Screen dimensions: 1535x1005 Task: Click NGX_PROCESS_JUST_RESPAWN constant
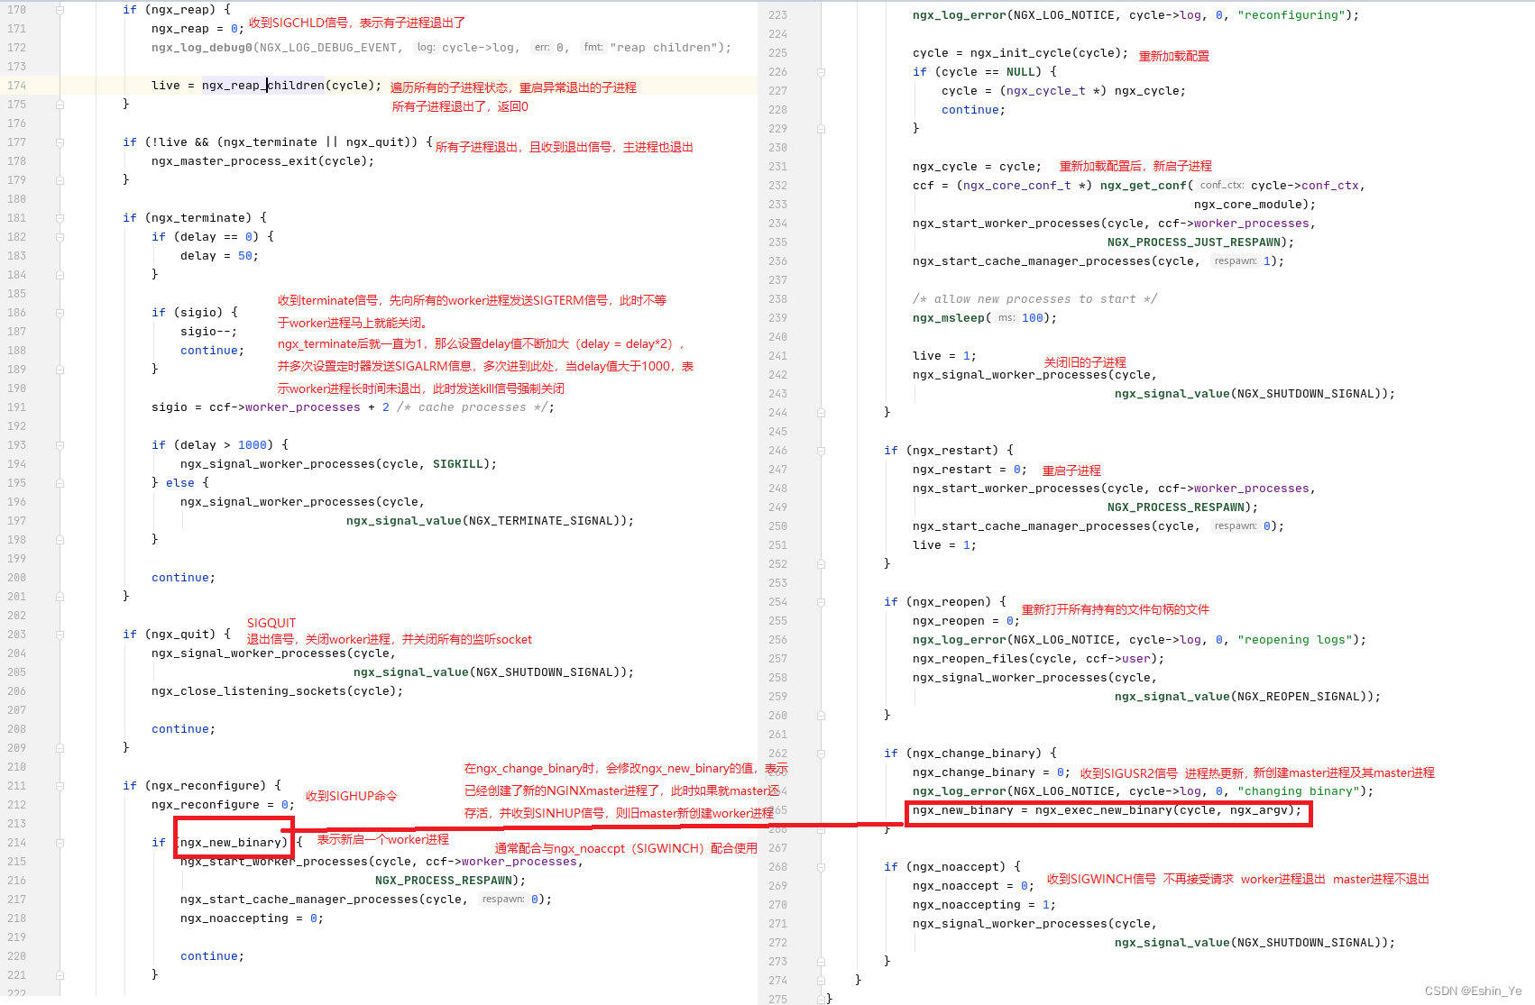(1193, 242)
